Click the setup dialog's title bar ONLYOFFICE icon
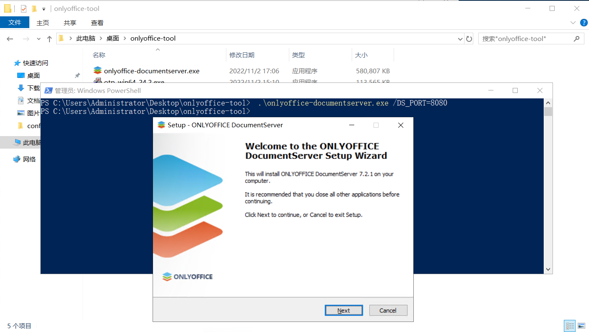Screen dimensions: 589x332 click(161, 125)
